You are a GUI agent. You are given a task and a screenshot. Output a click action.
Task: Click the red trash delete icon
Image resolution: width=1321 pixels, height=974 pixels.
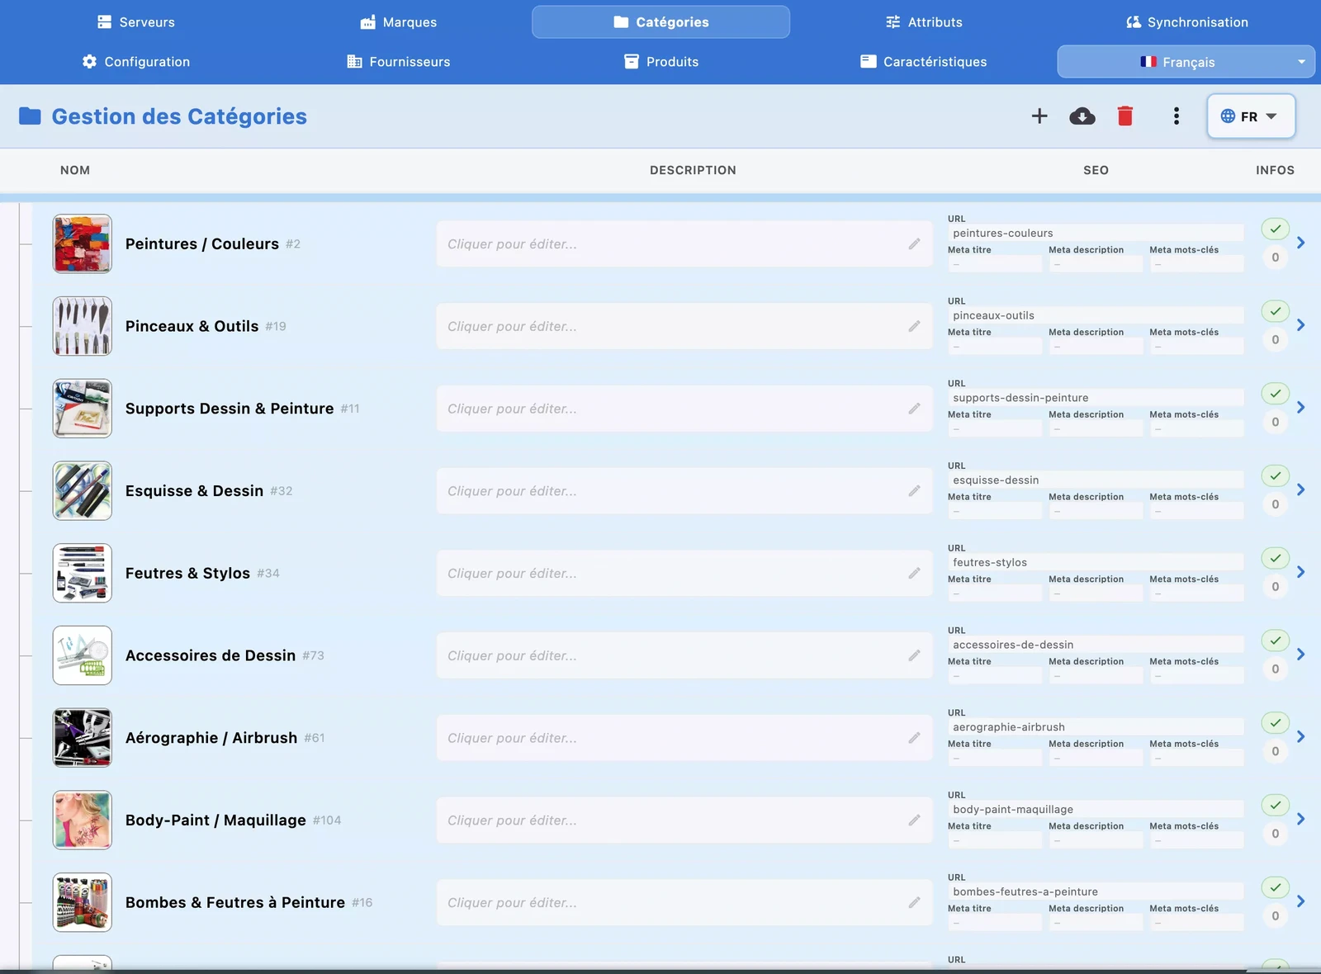coord(1125,116)
